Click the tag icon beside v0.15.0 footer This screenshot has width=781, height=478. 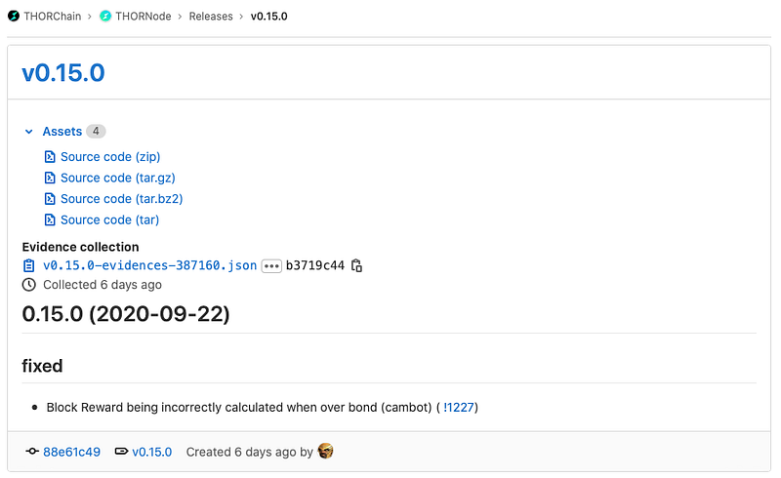point(121,451)
